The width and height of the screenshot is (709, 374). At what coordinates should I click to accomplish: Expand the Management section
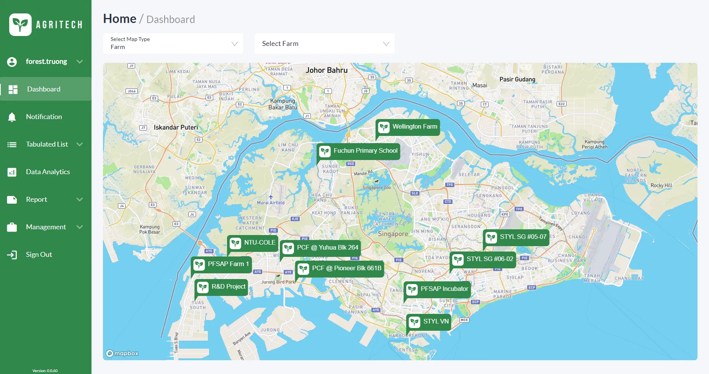click(80, 227)
